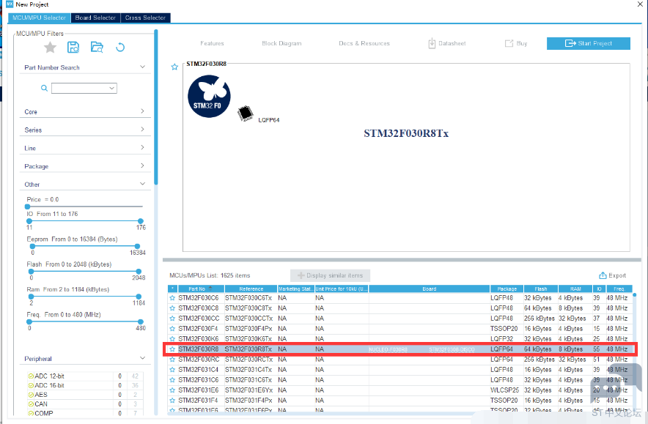Click the part number search magnifier
The height and width of the screenshot is (424, 648).
pos(44,88)
